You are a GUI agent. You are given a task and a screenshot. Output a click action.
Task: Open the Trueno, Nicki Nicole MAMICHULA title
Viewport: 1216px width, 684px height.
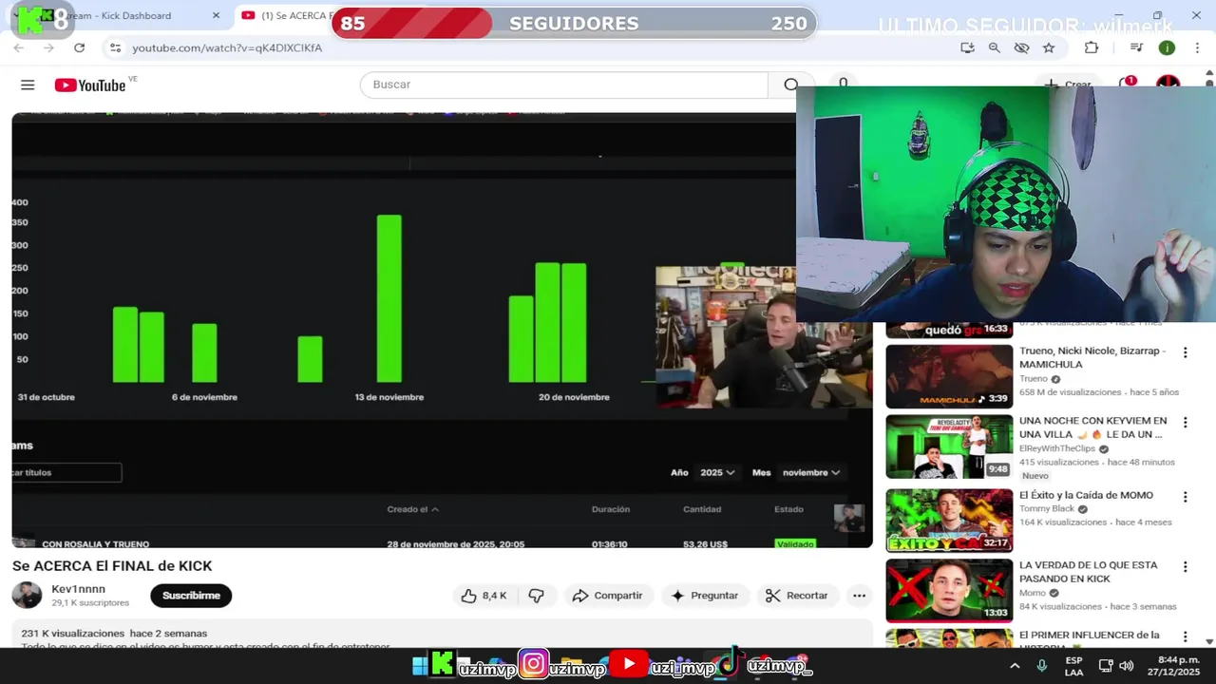(x=1092, y=357)
